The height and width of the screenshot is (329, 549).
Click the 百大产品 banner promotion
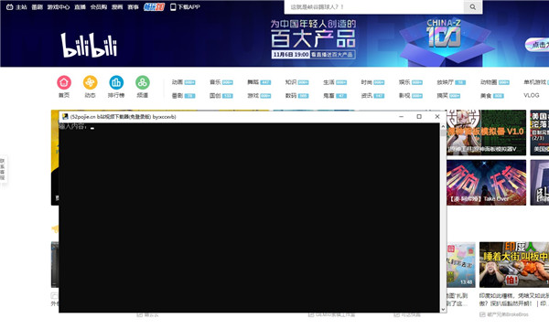click(313, 39)
